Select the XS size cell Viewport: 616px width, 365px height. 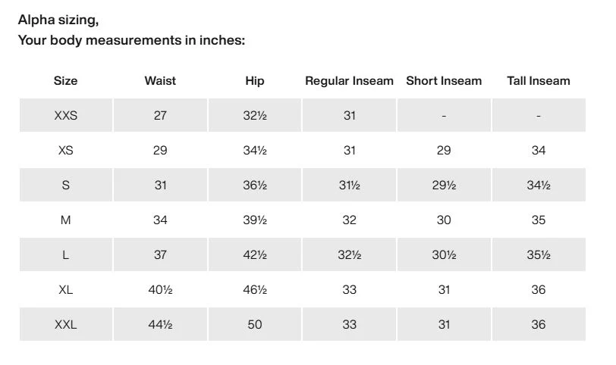(x=65, y=150)
